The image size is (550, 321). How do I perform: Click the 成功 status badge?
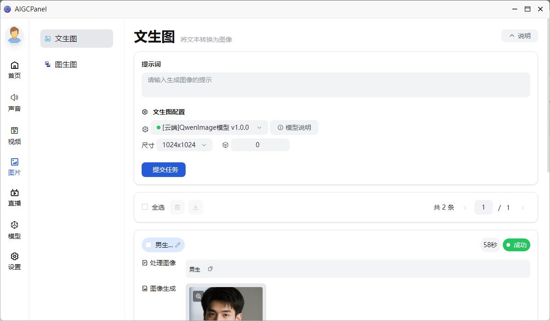517,245
